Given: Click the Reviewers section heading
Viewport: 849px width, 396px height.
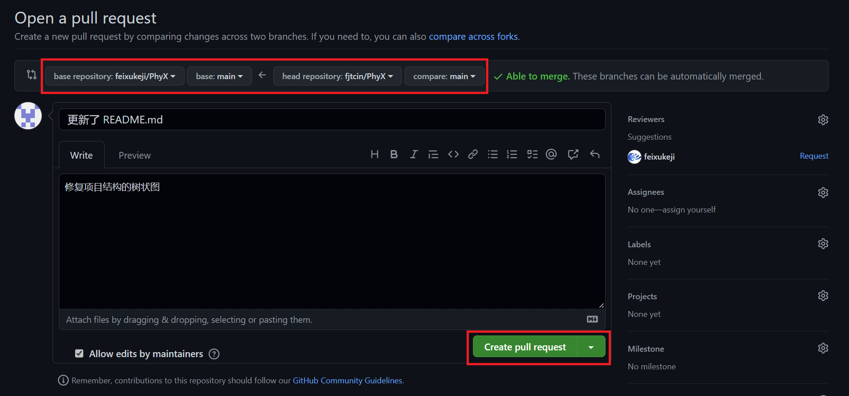Looking at the screenshot, I should click(x=646, y=119).
